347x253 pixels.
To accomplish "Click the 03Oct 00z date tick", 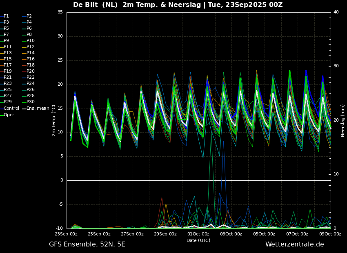I will click(231, 234).
